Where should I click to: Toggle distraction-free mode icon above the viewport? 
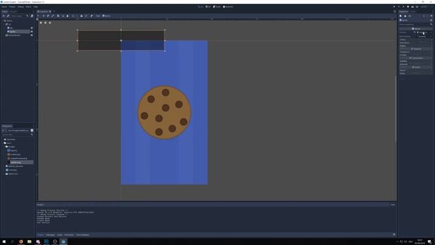point(395,12)
